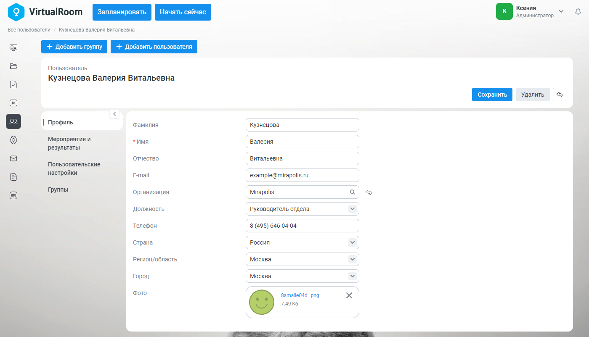This screenshot has height=337, width=589.
Task: Follow the Все пользователи breadcrumb link
Action: pos(29,30)
